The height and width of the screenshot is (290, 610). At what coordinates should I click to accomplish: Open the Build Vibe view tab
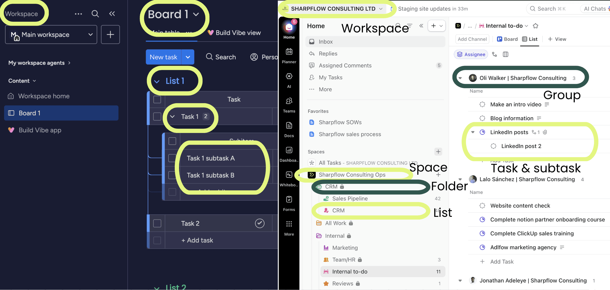[234, 33]
